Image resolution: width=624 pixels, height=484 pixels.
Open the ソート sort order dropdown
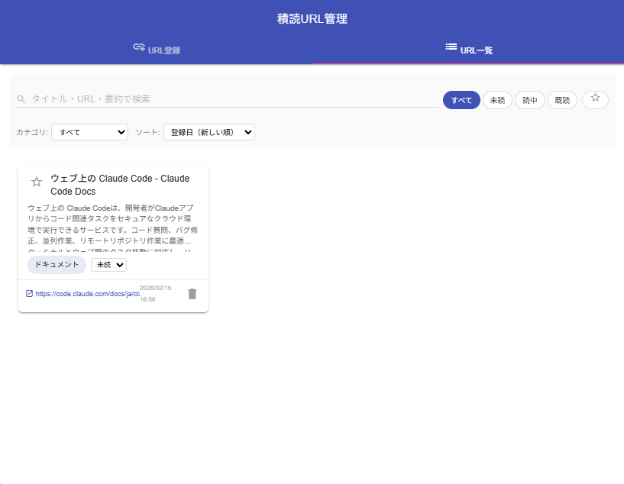click(x=209, y=131)
